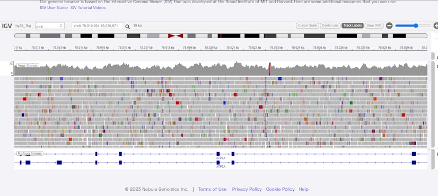Click the lower ATP7A gene label
Screen dimensions: 438x196
pos(221,167)
